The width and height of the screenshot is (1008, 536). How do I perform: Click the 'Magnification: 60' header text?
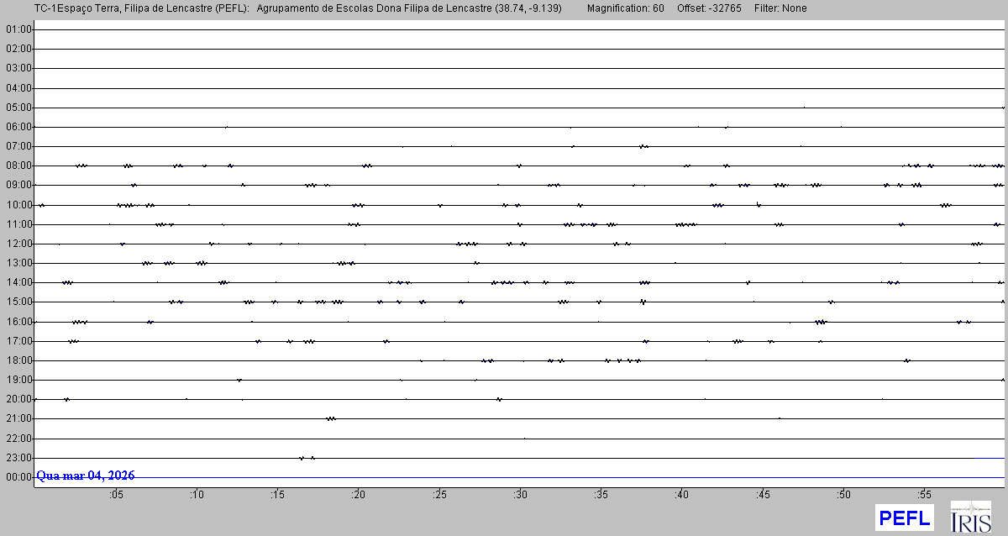coord(625,8)
